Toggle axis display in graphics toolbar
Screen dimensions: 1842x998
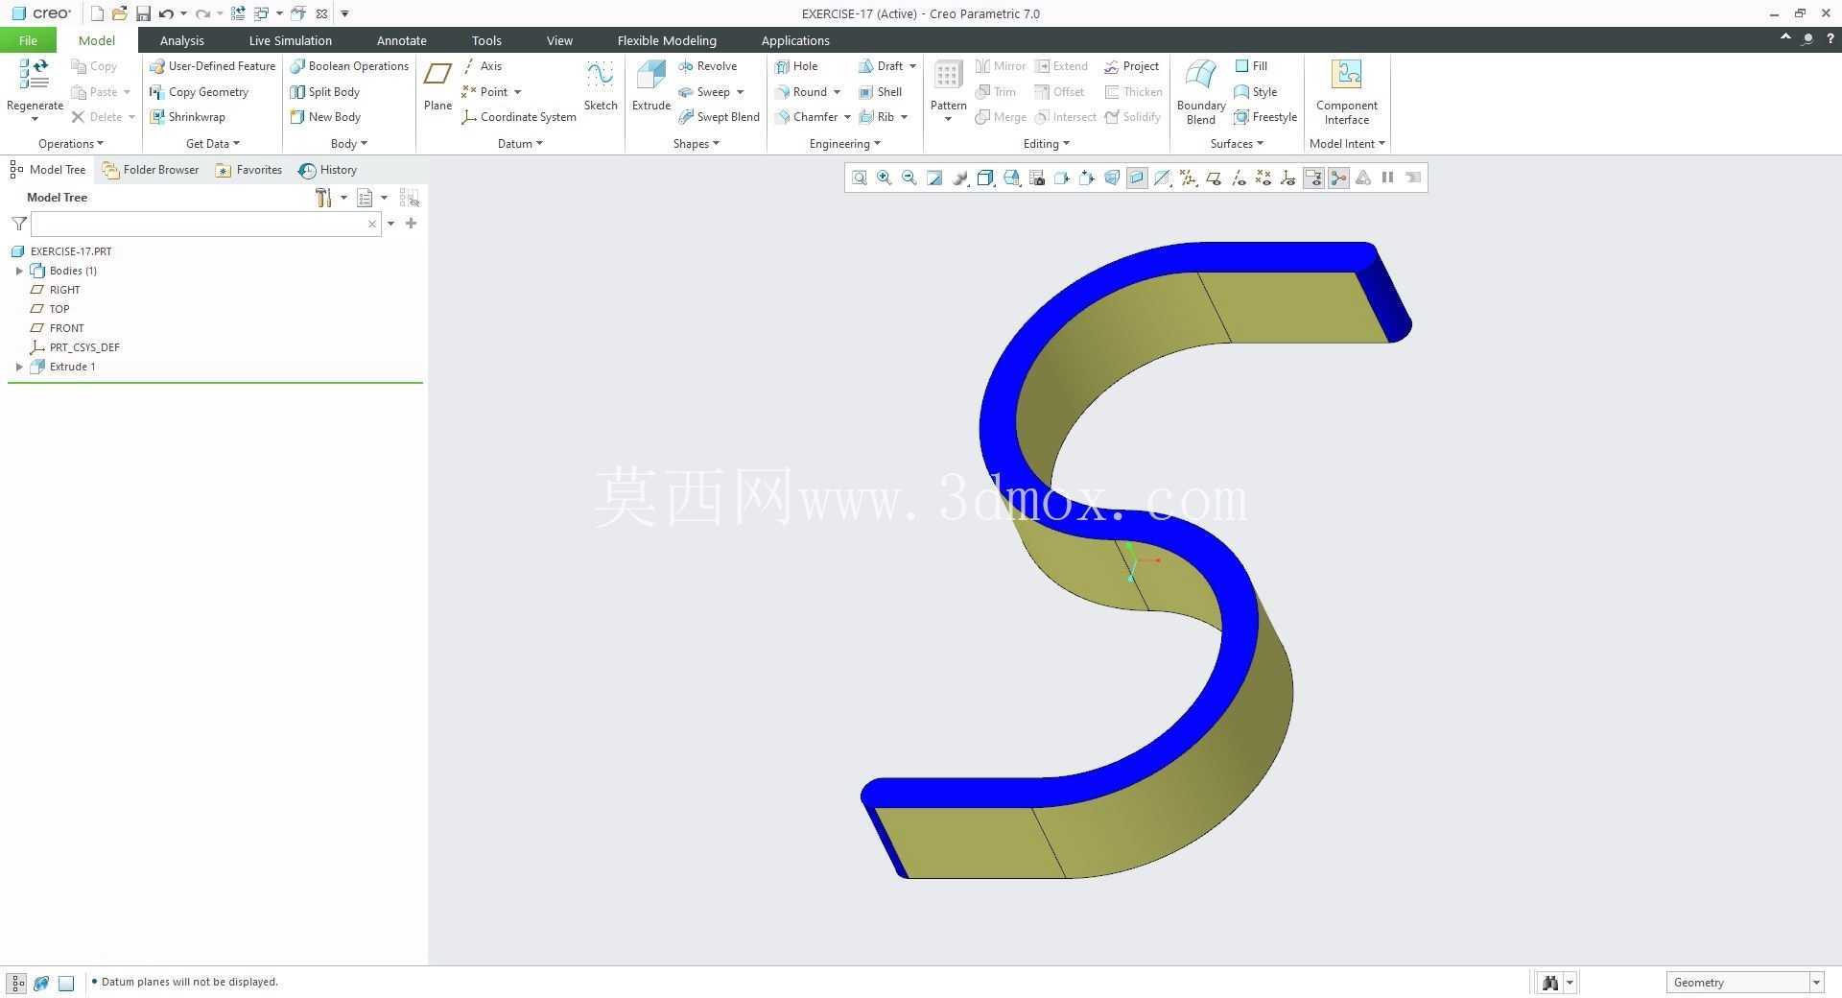[x=1239, y=178]
